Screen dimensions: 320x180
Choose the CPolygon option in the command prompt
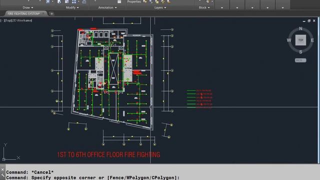pos(163,177)
